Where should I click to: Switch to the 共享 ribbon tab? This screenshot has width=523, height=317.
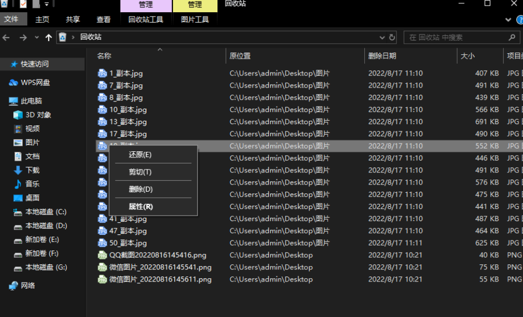click(x=73, y=19)
